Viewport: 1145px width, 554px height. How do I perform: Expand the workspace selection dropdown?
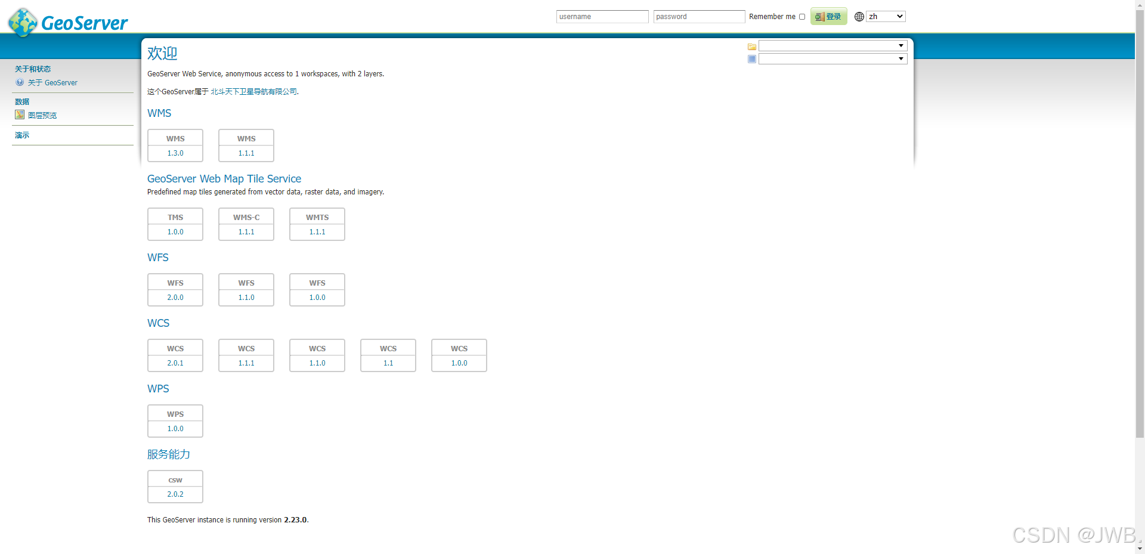pyautogui.click(x=900, y=45)
